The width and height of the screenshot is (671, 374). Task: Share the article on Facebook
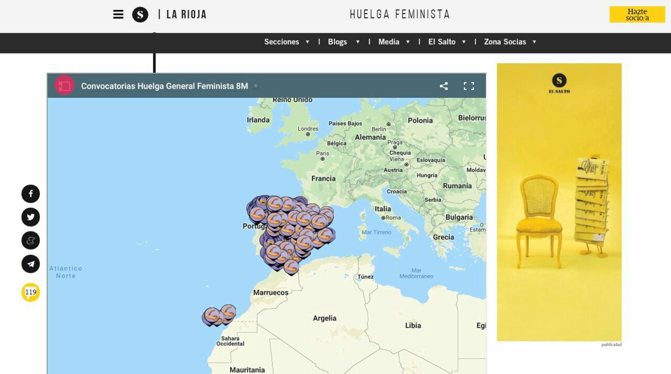(x=31, y=194)
